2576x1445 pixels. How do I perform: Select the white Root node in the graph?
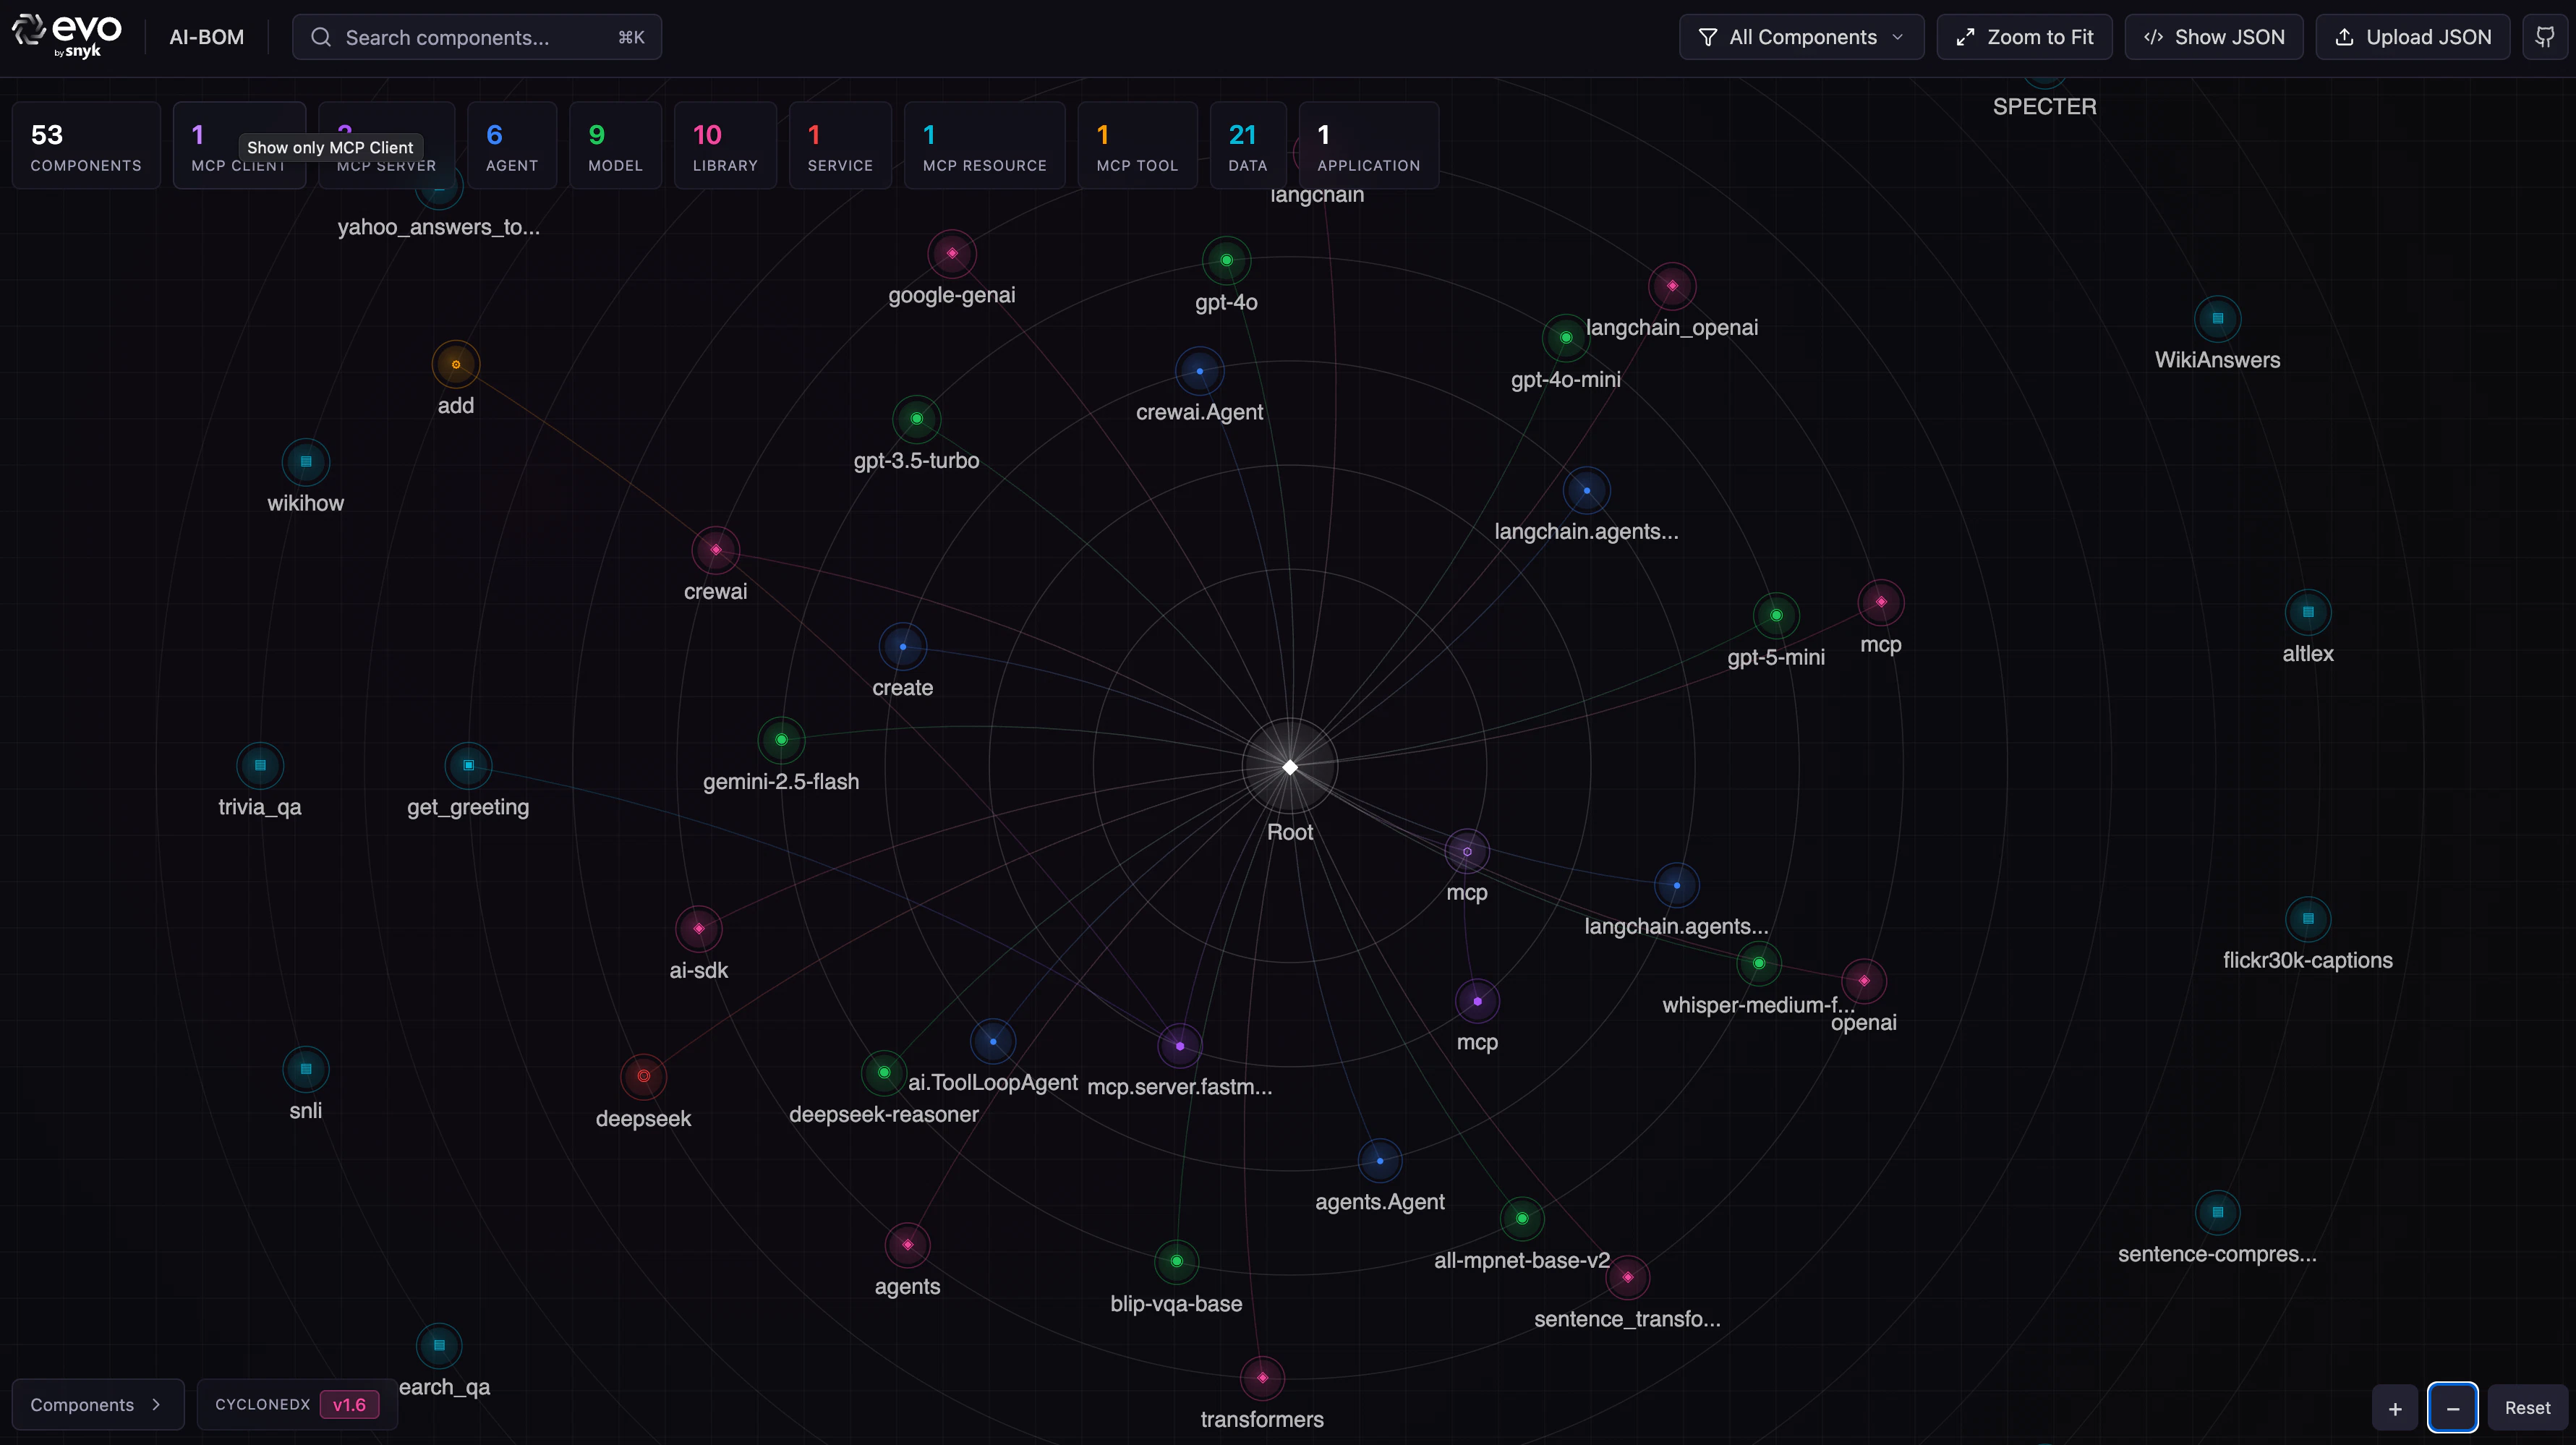tap(1290, 767)
